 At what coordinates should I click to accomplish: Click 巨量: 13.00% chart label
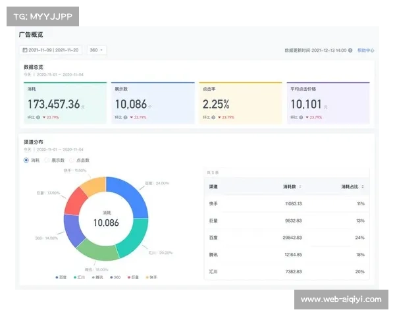(x=48, y=193)
